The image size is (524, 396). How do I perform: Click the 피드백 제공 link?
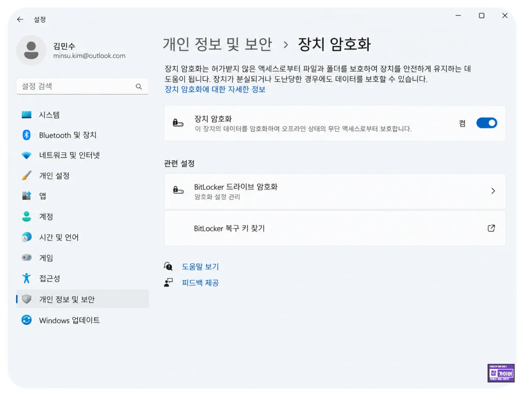200,283
